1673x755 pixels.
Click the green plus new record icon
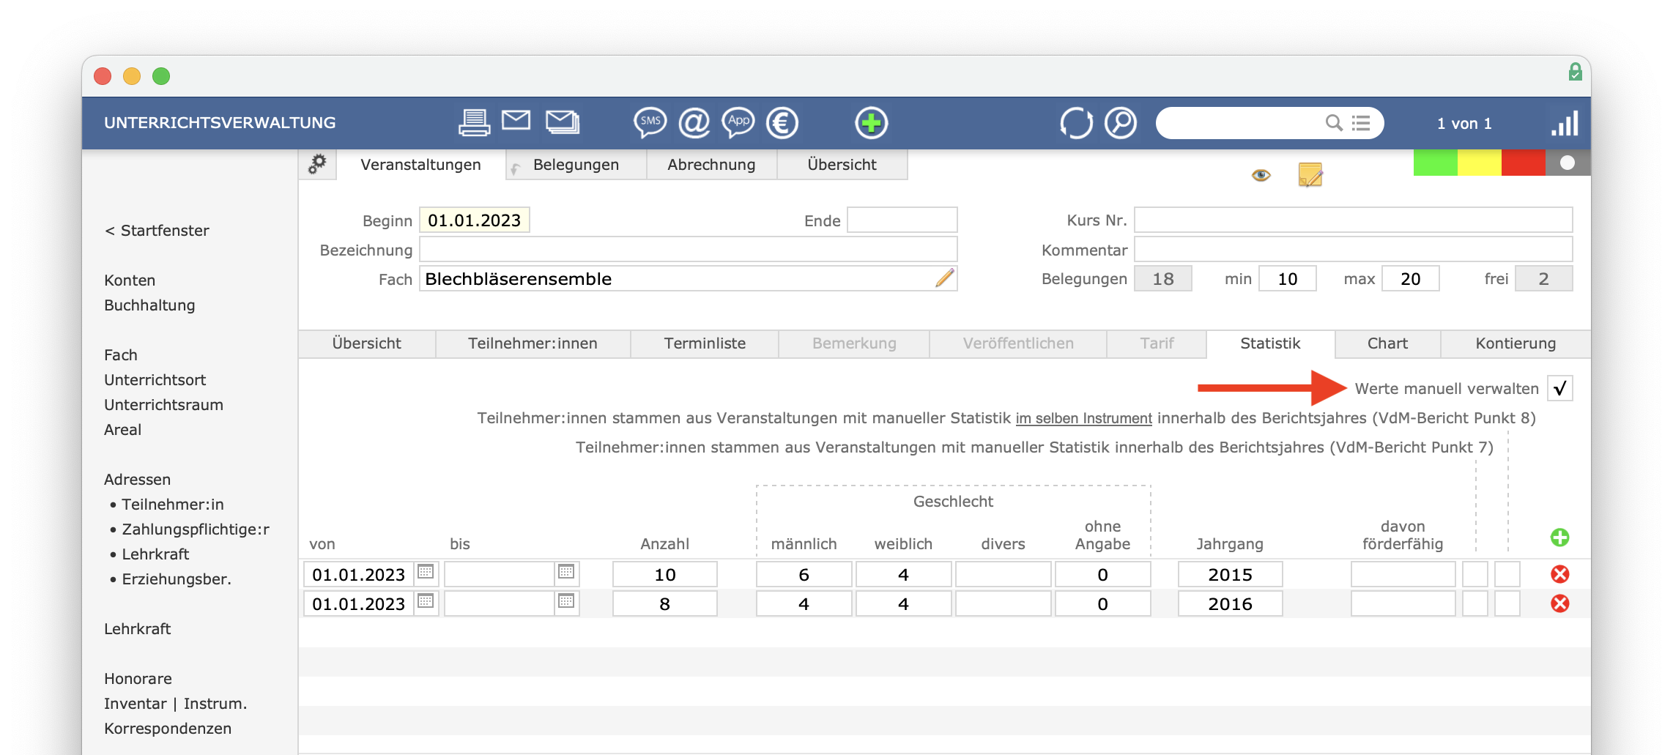coord(871,122)
